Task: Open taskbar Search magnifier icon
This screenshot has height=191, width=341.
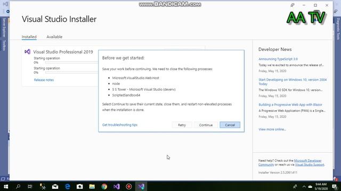Action: pyautogui.click(x=18, y=186)
